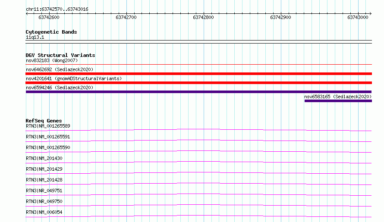Click the magenta intron line of NM_001265589
The width and height of the screenshot is (384, 222).
click(198, 129)
